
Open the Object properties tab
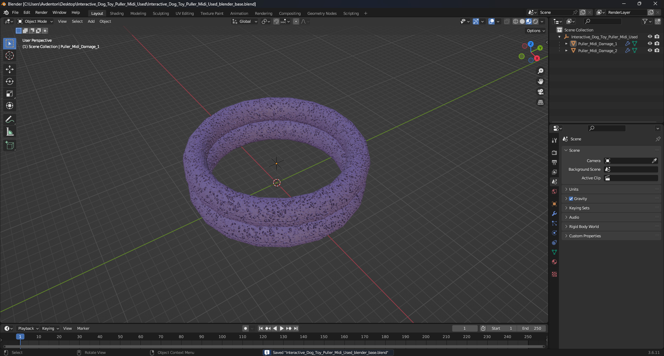pos(554,204)
